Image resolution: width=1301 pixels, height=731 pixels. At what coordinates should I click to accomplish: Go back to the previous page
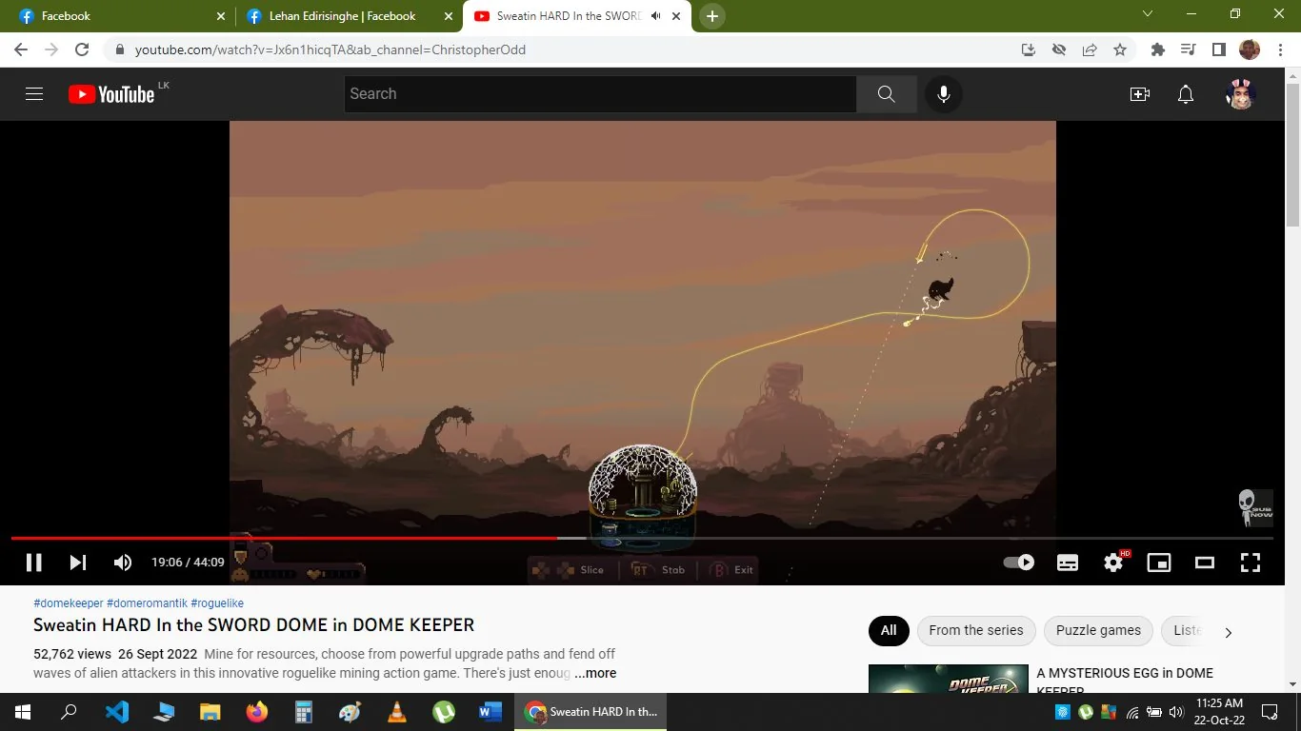coord(21,49)
